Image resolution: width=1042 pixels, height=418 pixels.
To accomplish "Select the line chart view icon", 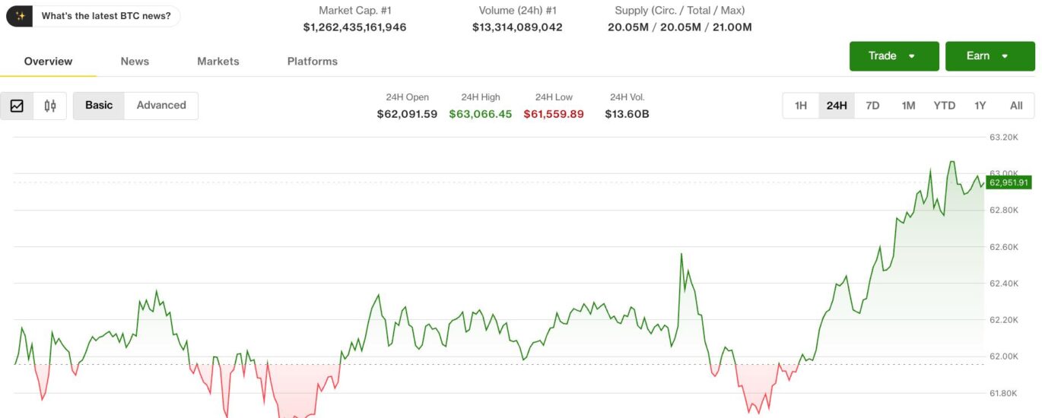I will click(x=17, y=106).
